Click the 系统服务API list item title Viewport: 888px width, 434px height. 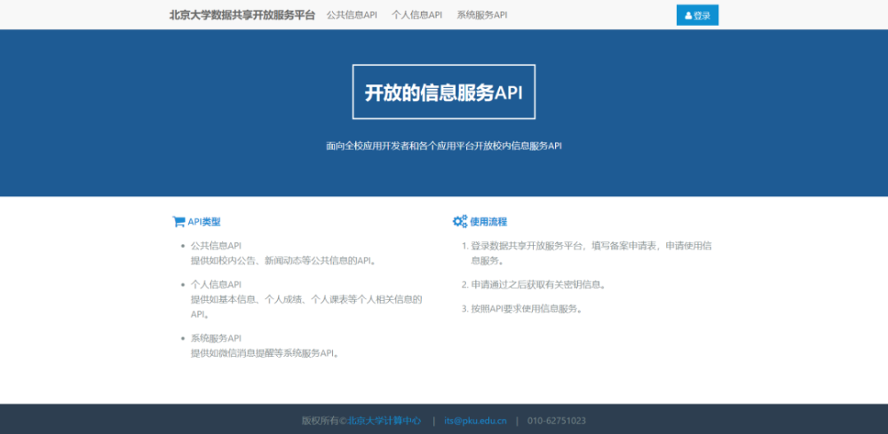pos(216,338)
